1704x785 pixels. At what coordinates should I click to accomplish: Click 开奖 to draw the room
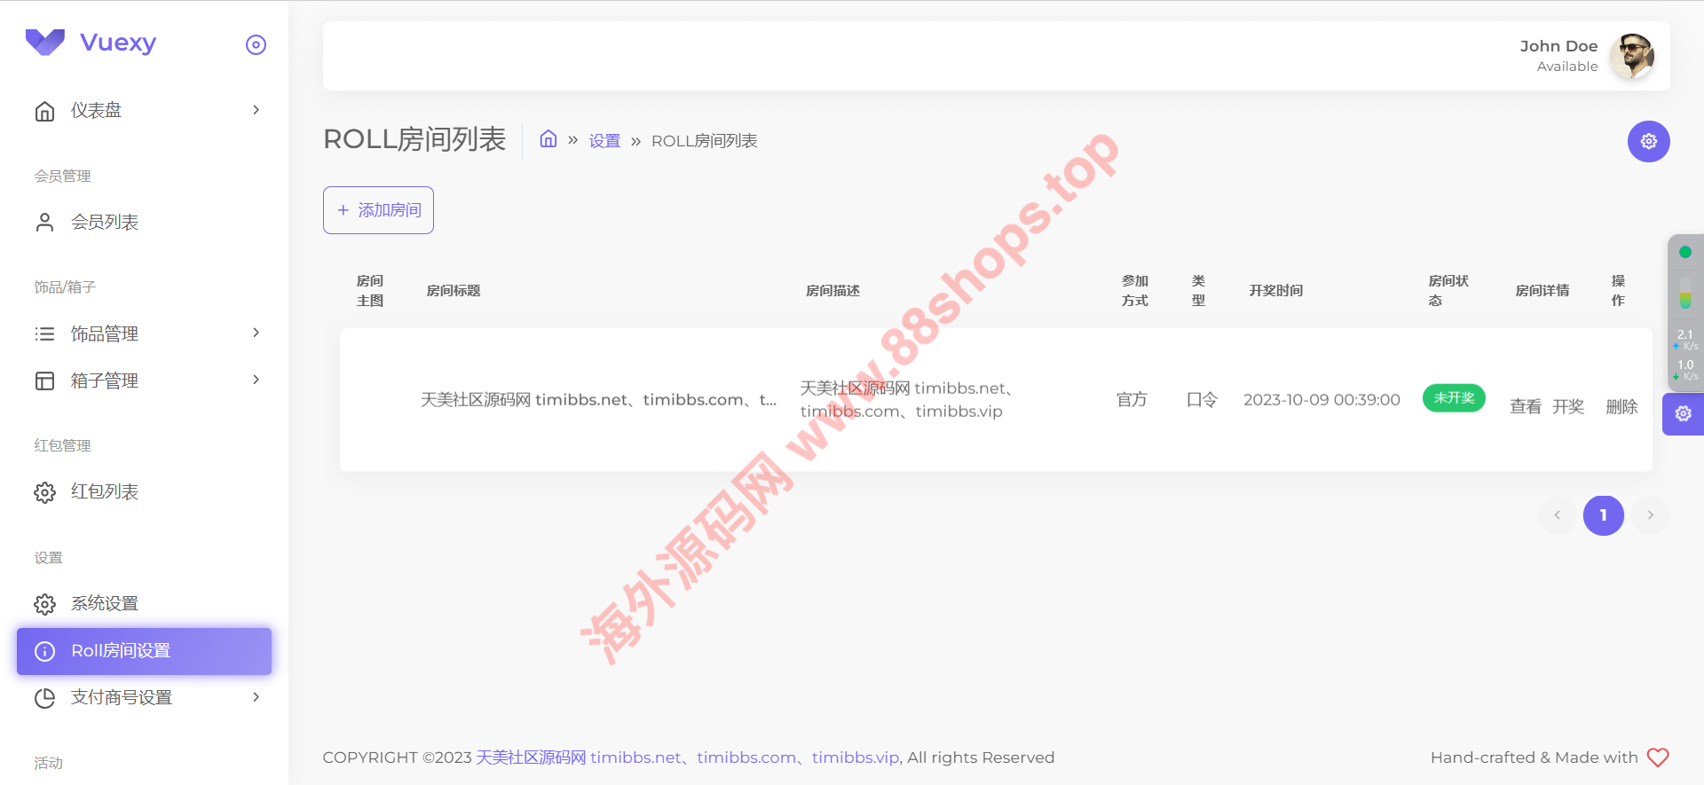point(1567,406)
